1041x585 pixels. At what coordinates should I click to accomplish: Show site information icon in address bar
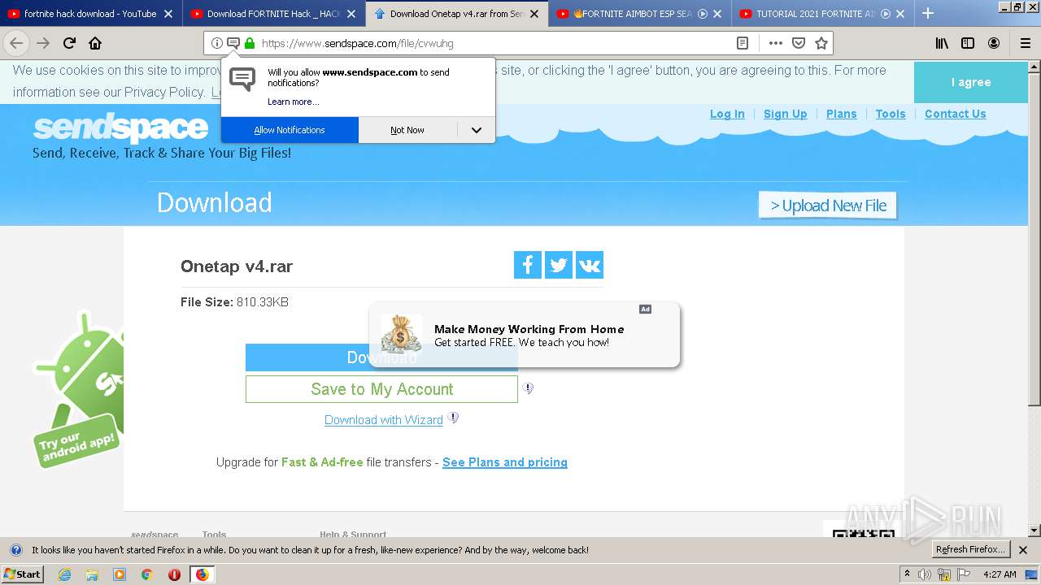[216, 43]
